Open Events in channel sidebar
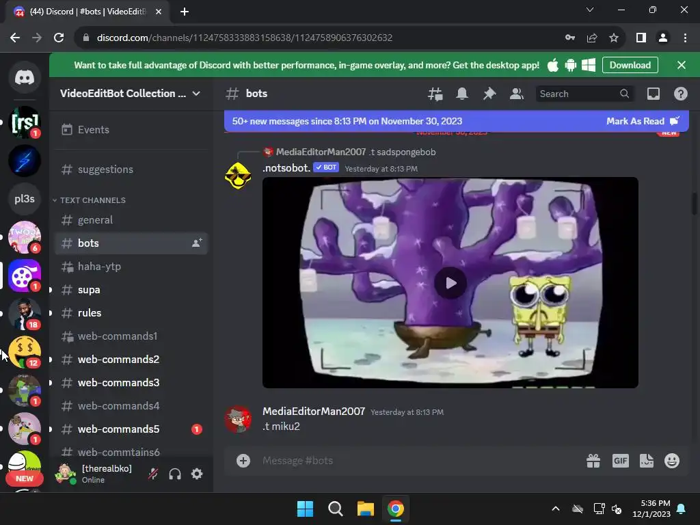Viewport: 700px width, 525px height. click(x=131, y=130)
